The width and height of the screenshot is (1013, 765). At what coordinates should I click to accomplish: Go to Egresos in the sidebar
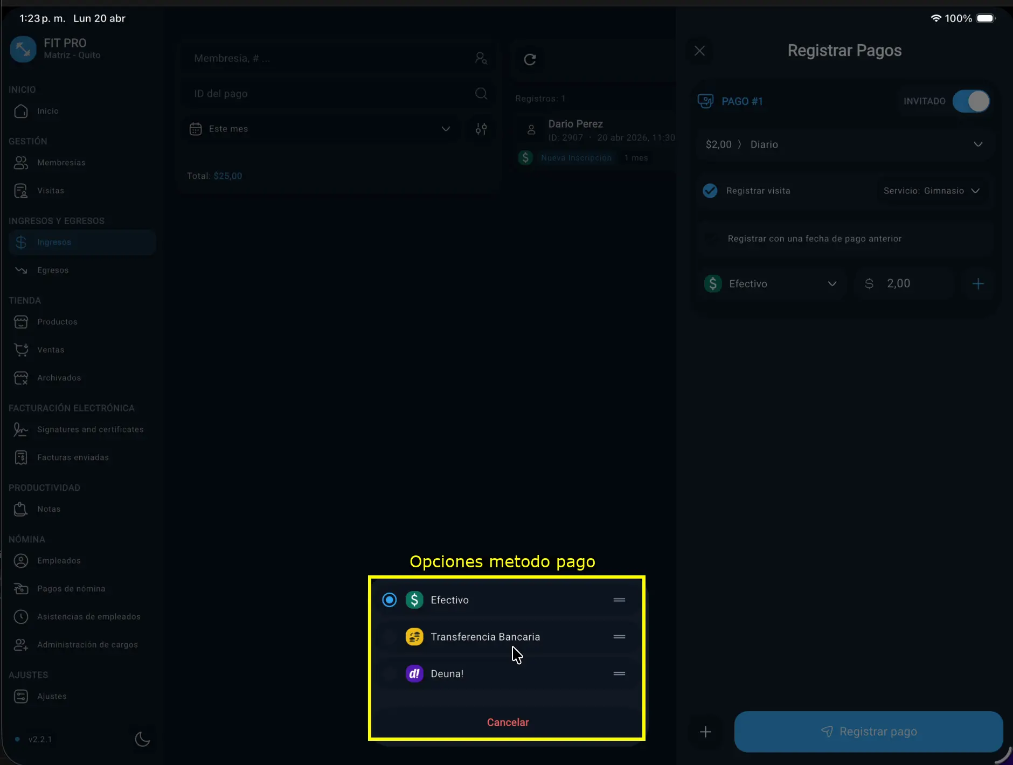coord(53,270)
